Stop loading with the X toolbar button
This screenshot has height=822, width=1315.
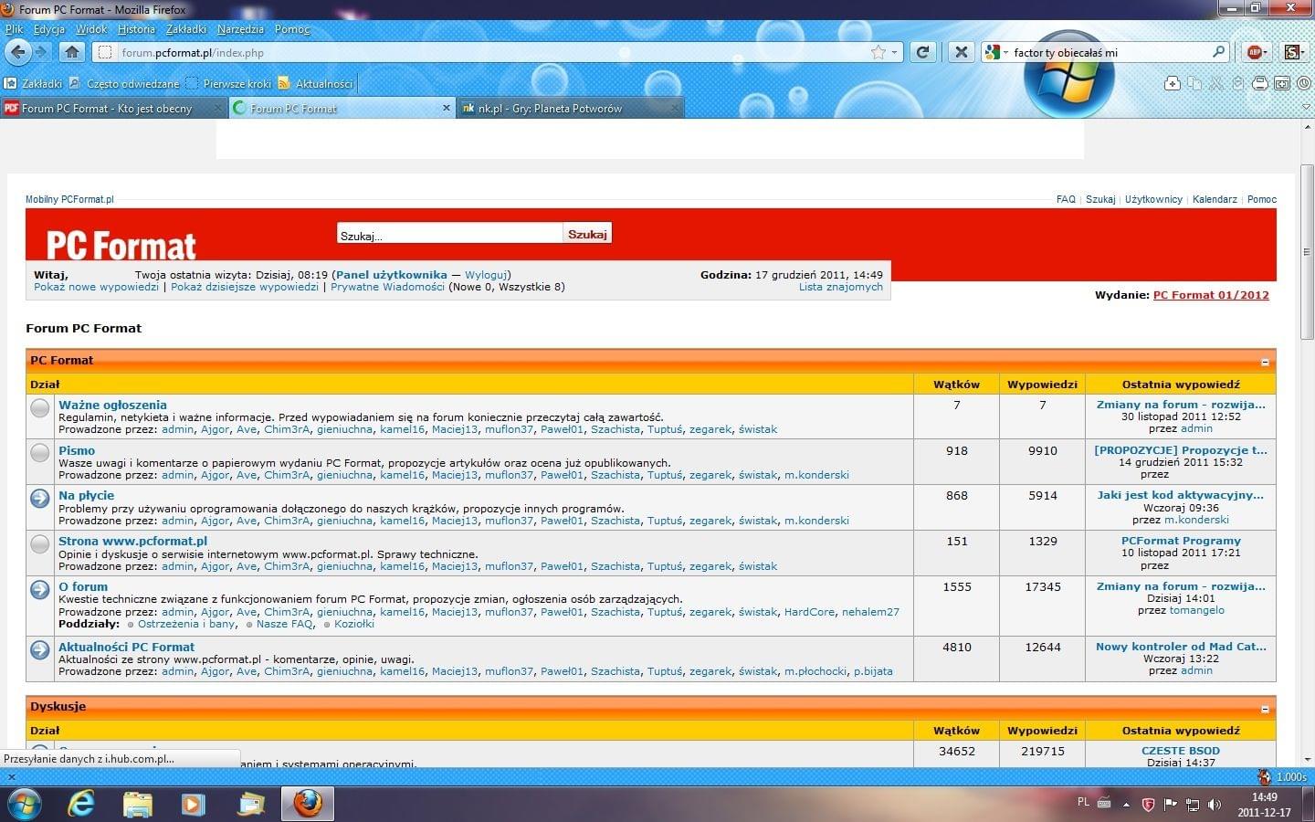961,52
